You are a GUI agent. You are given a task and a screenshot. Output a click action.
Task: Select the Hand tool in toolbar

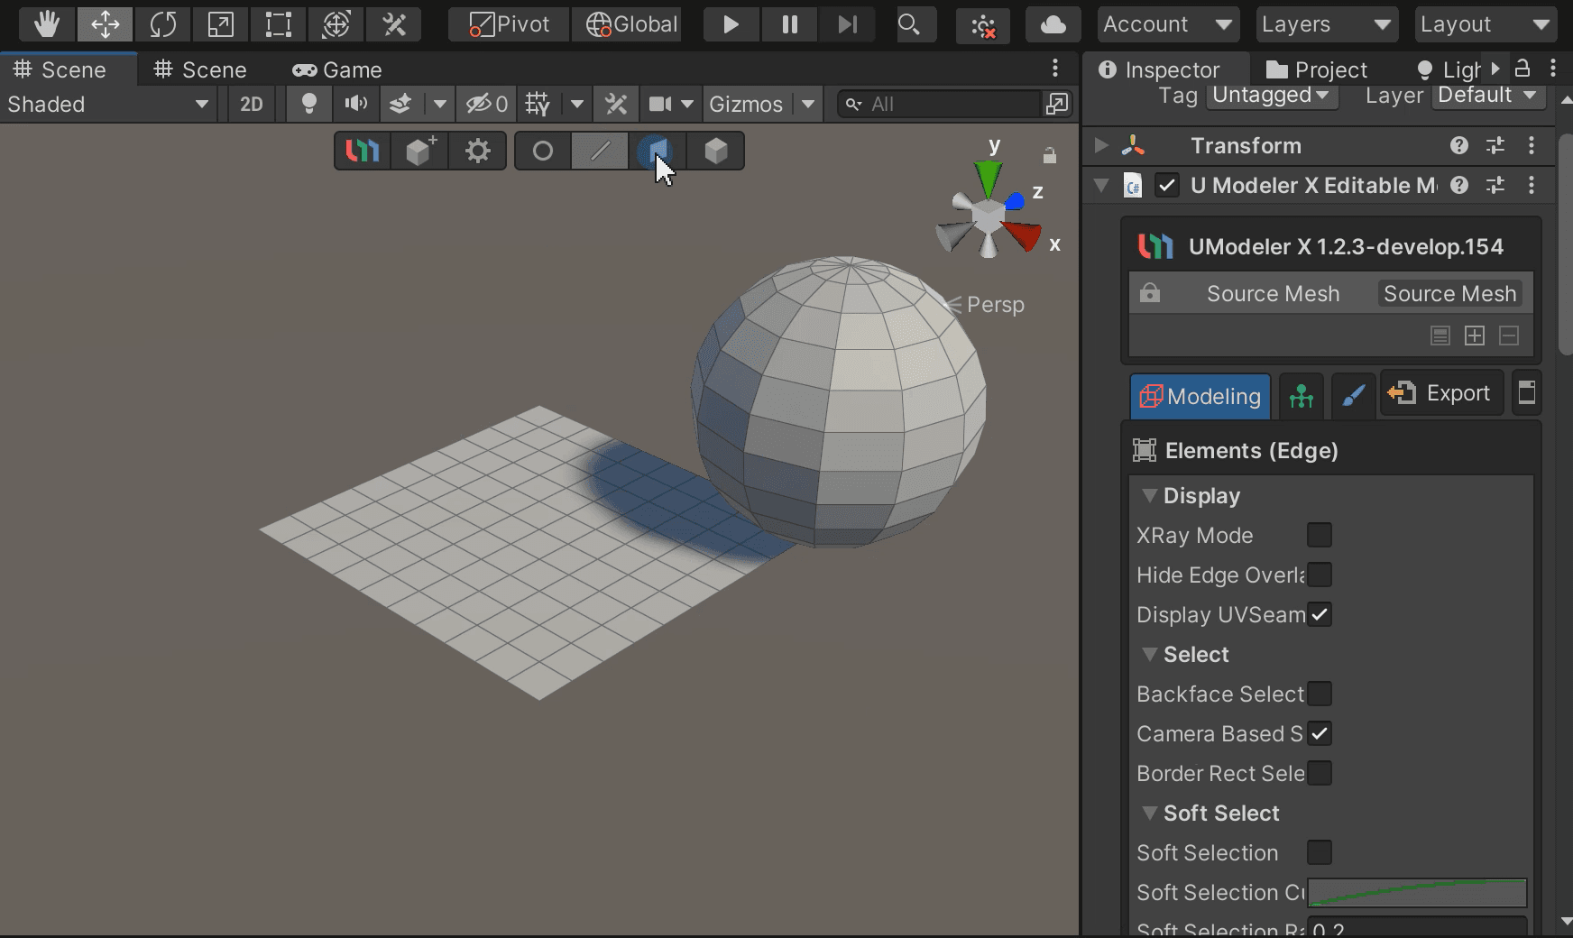47,24
